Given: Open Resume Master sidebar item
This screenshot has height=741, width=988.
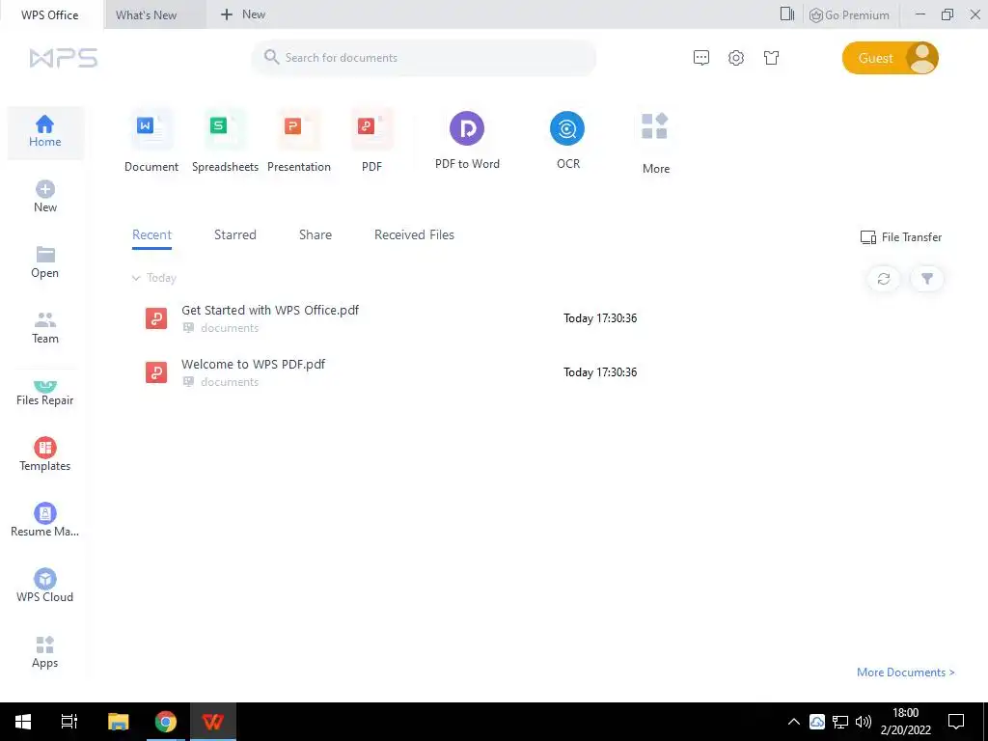Looking at the screenshot, I should coord(44,520).
